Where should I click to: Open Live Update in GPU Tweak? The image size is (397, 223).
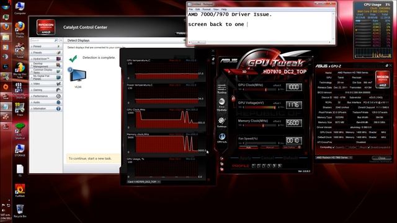(x=222, y=105)
